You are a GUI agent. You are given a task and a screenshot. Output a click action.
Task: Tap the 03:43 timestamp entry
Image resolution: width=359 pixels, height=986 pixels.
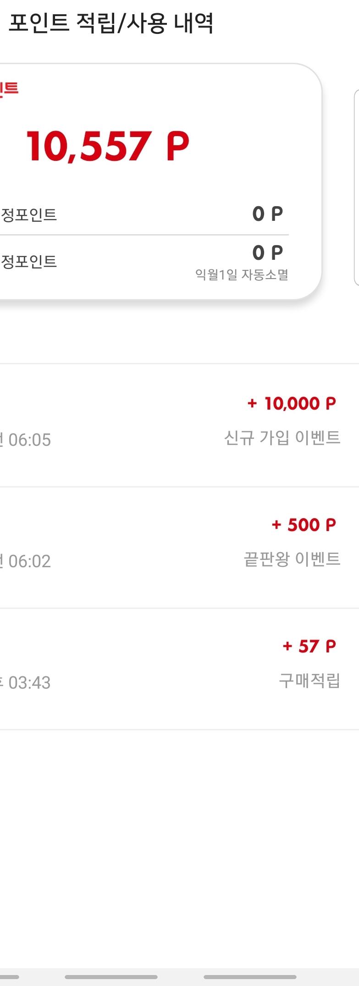(28, 683)
